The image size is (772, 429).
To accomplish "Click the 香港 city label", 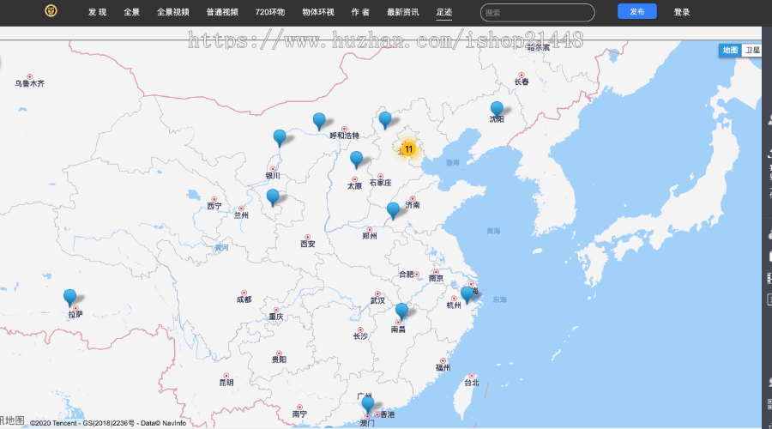I will tap(388, 414).
